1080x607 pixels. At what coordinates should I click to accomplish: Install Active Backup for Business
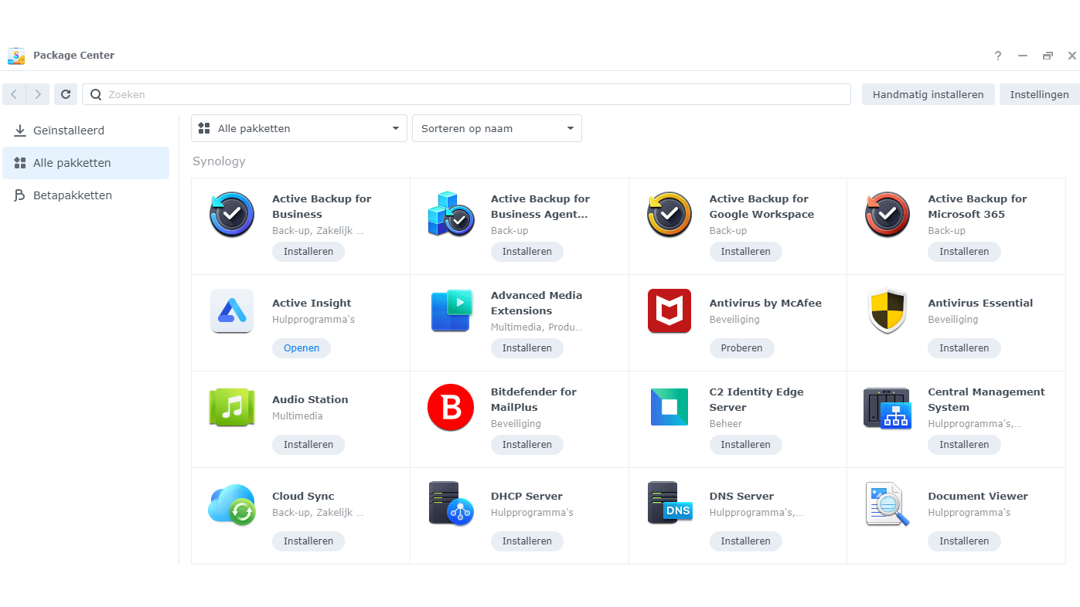[x=308, y=252]
